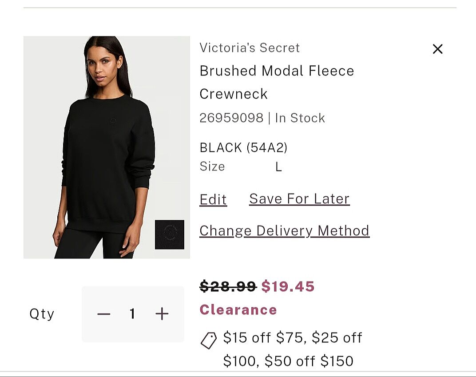Click the quantity value 1
The image size is (476, 377).
tap(132, 314)
